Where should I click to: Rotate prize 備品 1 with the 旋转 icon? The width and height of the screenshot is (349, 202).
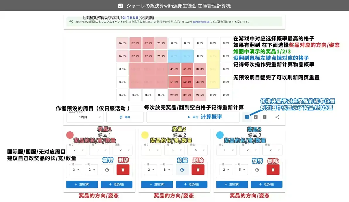coord(107,170)
